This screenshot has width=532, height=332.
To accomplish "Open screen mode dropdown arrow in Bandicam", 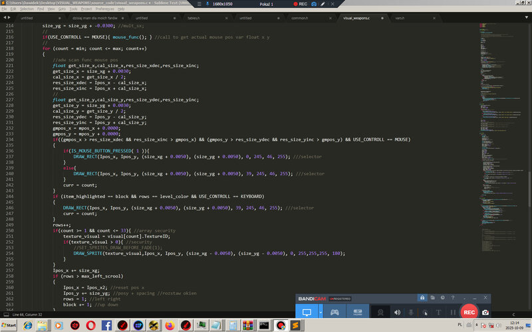I will pyautogui.click(x=321, y=312).
